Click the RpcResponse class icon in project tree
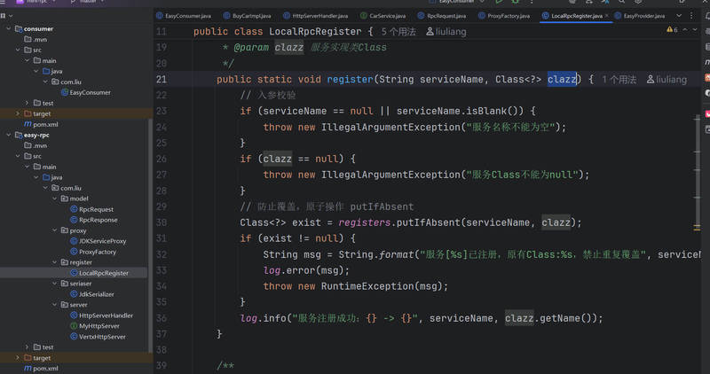The height and width of the screenshot is (374, 710). tap(74, 220)
